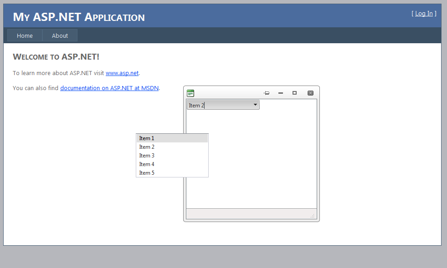Click the green window icon in the popup title bar

[190, 93]
